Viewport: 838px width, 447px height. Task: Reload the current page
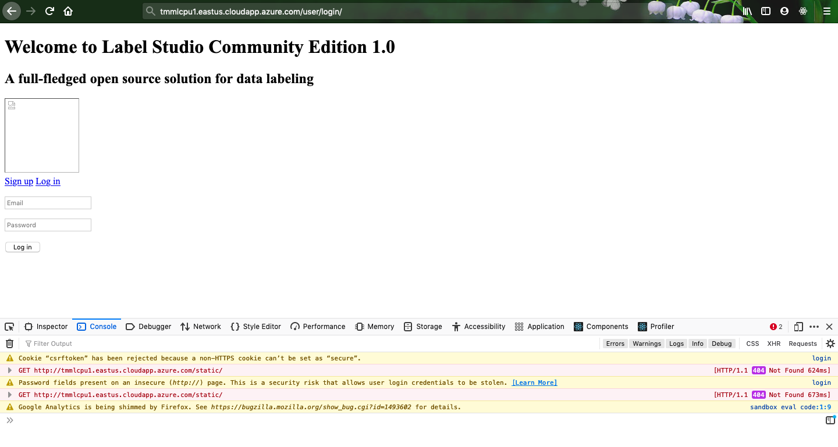click(49, 11)
